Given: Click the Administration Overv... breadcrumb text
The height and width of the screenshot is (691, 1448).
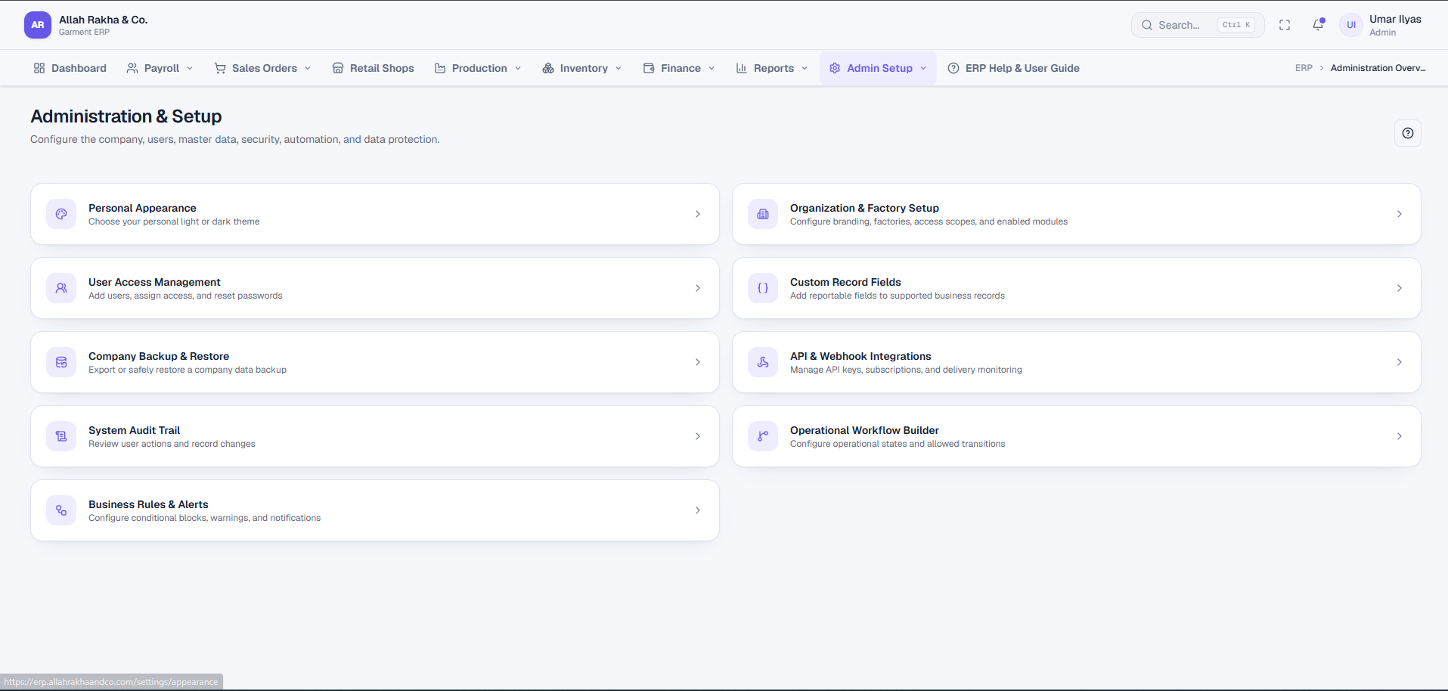Looking at the screenshot, I should pyautogui.click(x=1378, y=68).
